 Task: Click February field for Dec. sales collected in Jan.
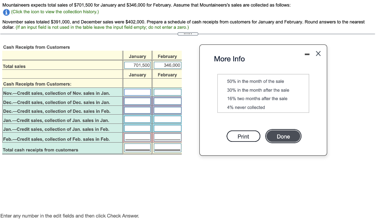pyautogui.click(x=167, y=101)
